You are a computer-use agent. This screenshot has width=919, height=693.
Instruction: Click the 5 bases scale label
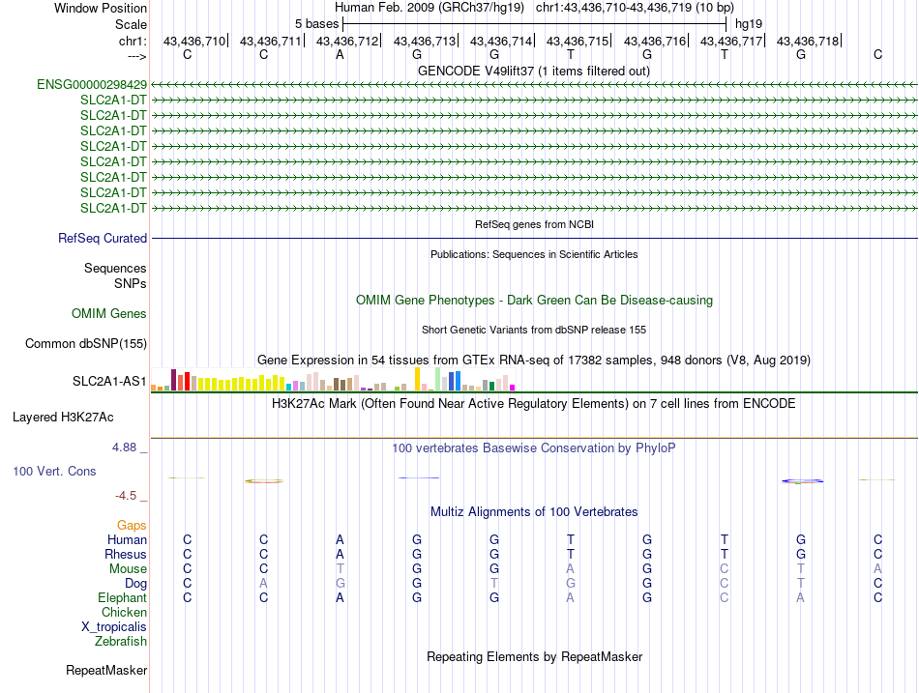316,24
